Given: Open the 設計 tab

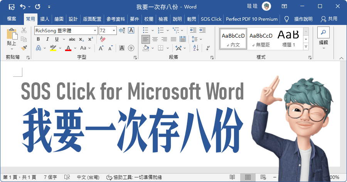Looking at the screenshot, I should 73,19.
